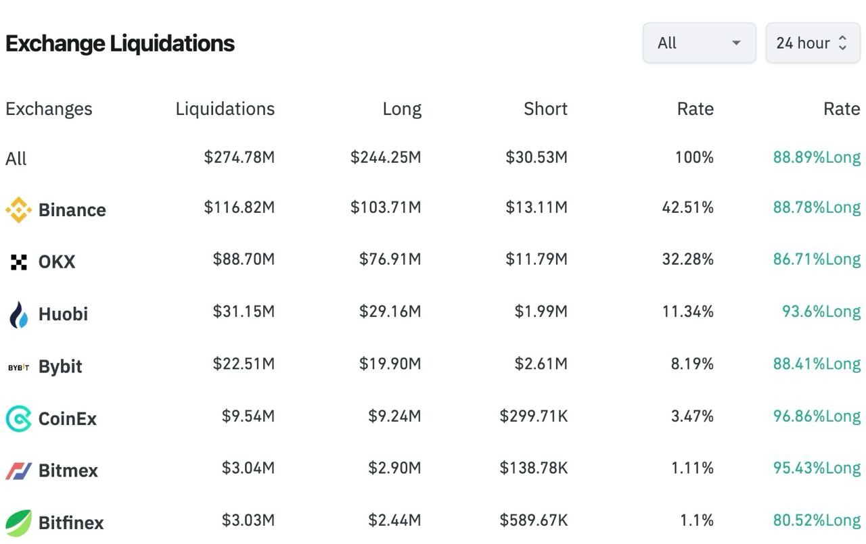Click the Bitfinex leaf logo icon
Viewport: 866px width, 544px height.
tap(18, 523)
